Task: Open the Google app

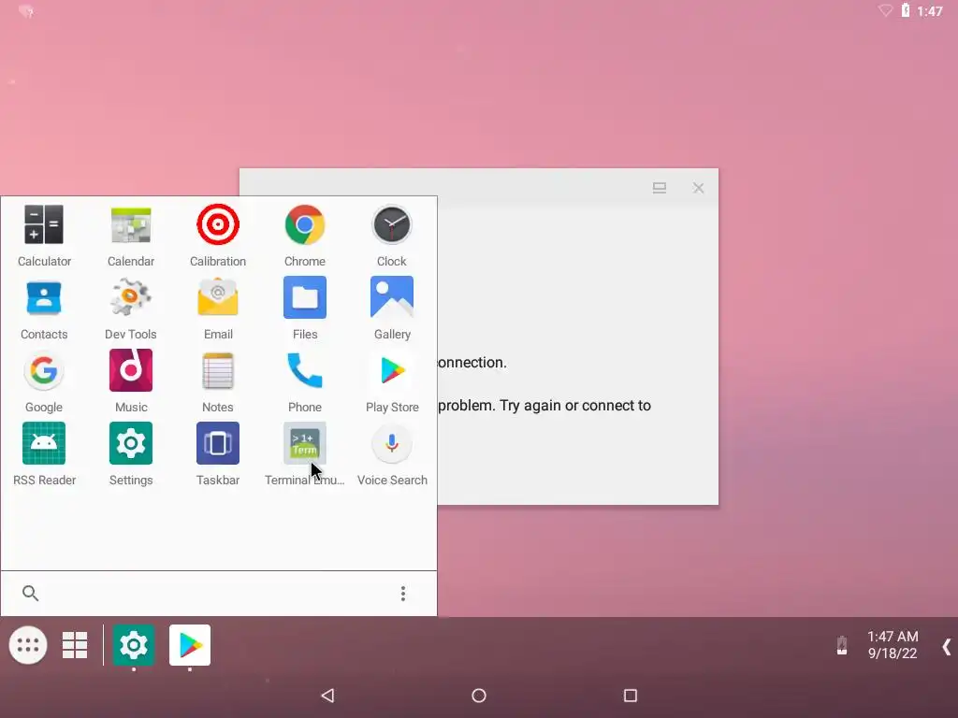Action: tap(44, 382)
